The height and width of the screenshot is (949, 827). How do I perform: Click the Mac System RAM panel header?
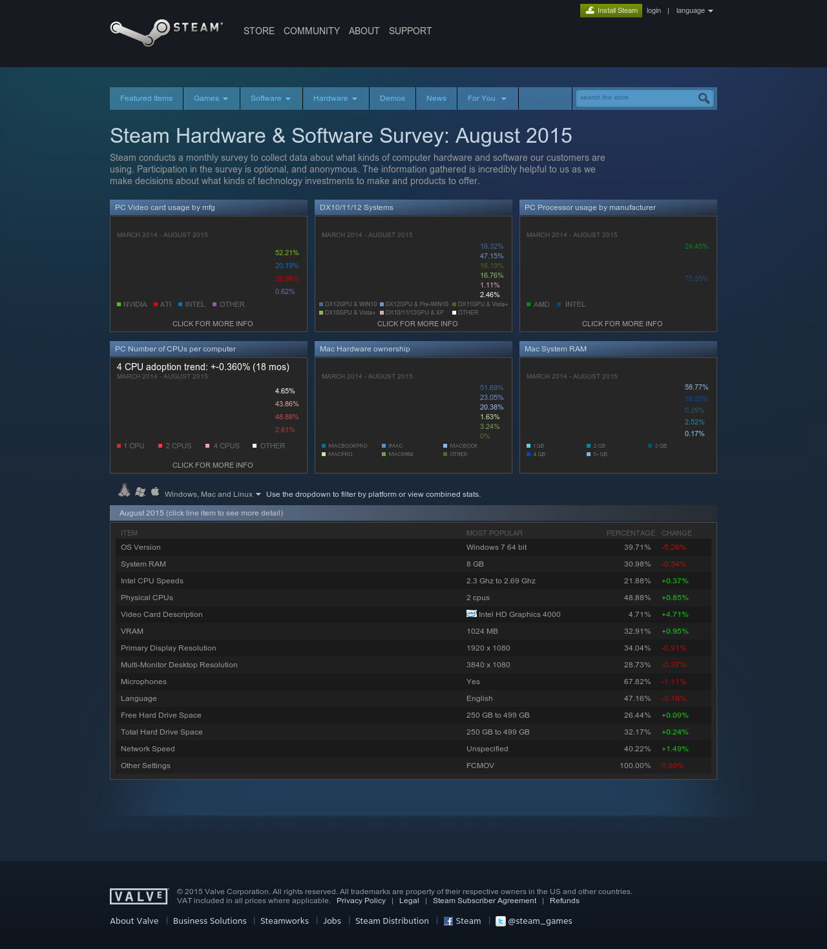tap(618, 349)
